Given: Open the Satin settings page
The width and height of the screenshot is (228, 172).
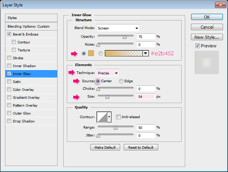Looking at the screenshot, I should 17,82.
